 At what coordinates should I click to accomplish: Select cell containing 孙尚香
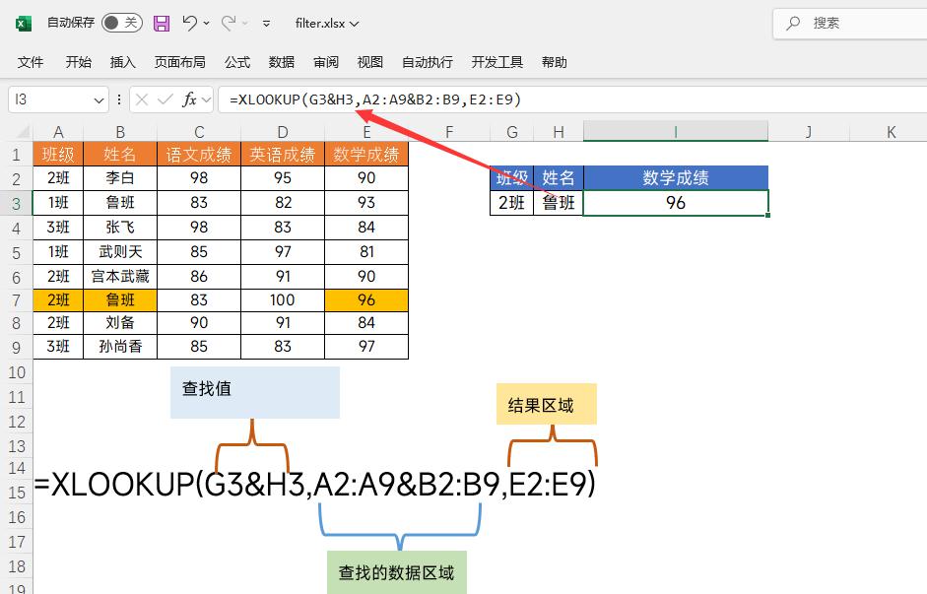120,347
